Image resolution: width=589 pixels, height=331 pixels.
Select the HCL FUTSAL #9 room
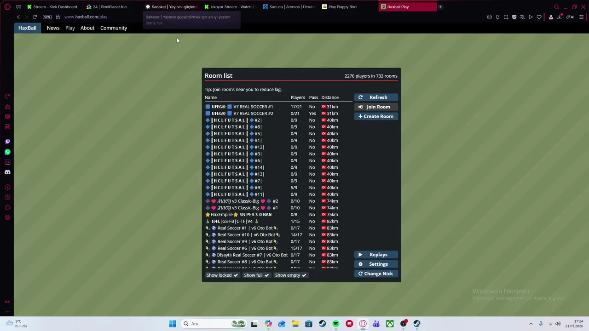(278, 188)
